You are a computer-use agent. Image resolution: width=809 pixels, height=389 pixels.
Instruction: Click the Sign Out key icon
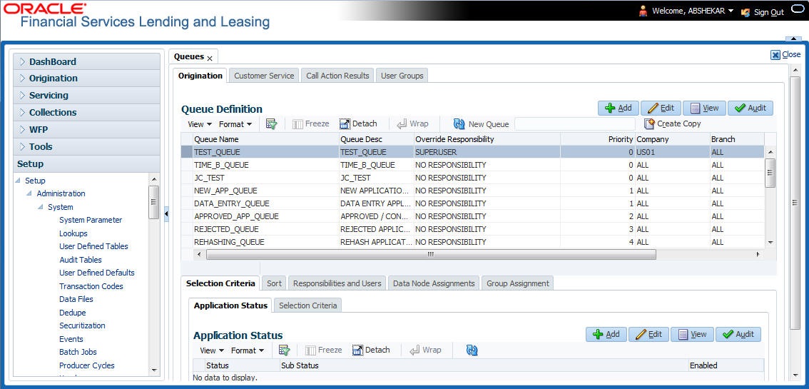[x=746, y=12]
